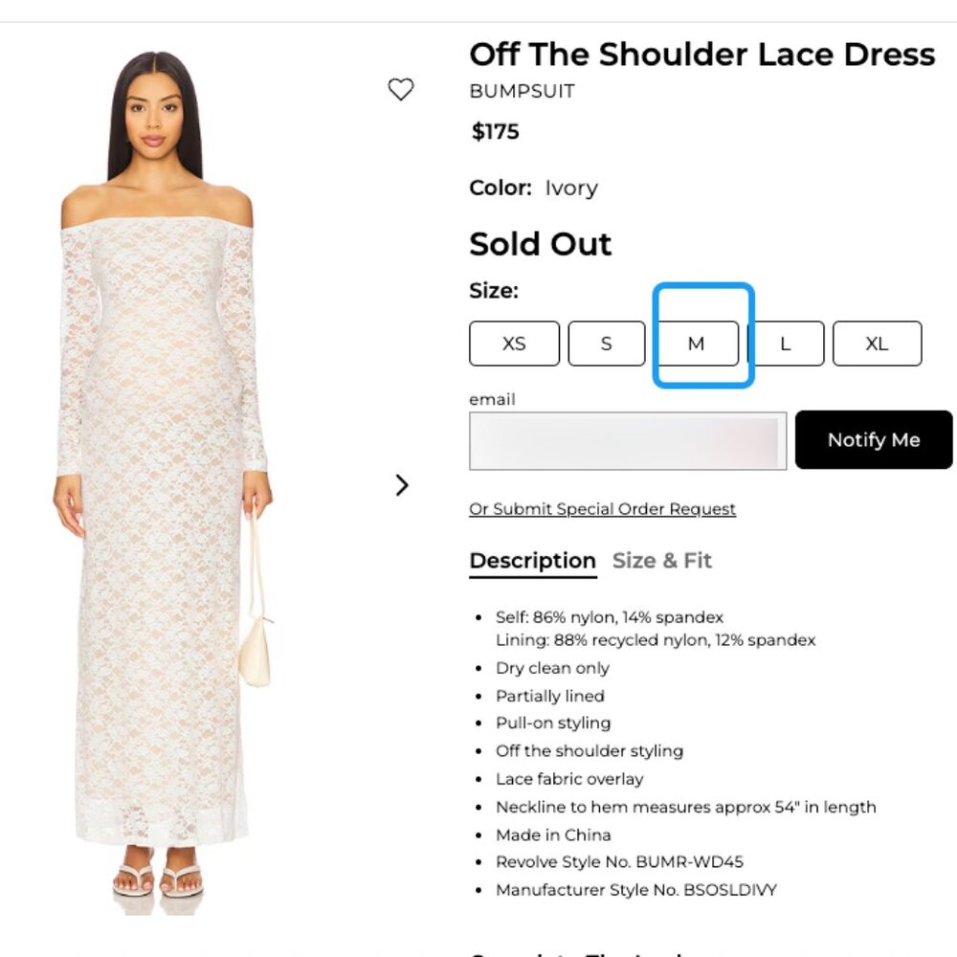Select the $175 price text
This screenshot has width=957, height=957.
494,132
